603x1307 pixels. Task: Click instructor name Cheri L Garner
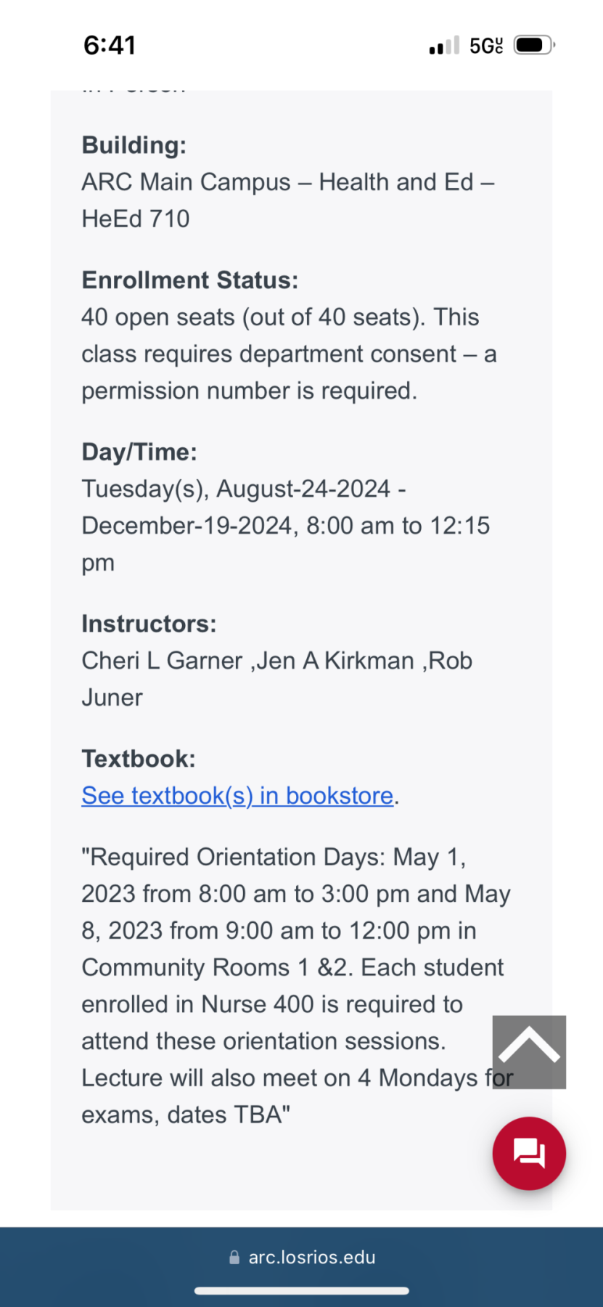pyautogui.click(x=162, y=661)
